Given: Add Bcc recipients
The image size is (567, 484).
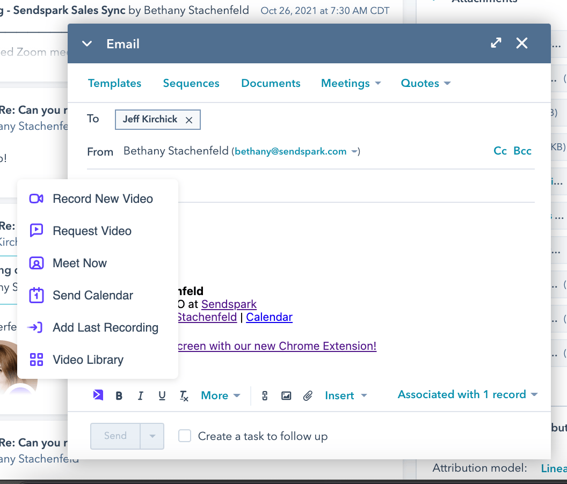Looking at the screenshot, I should pos(522,151).
